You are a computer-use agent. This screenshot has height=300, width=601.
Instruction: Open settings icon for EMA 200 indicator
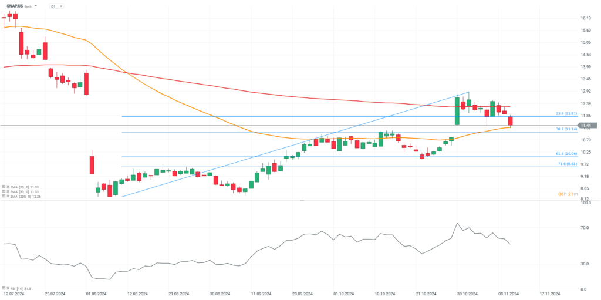pyautogui.click(x=4, y=195)
